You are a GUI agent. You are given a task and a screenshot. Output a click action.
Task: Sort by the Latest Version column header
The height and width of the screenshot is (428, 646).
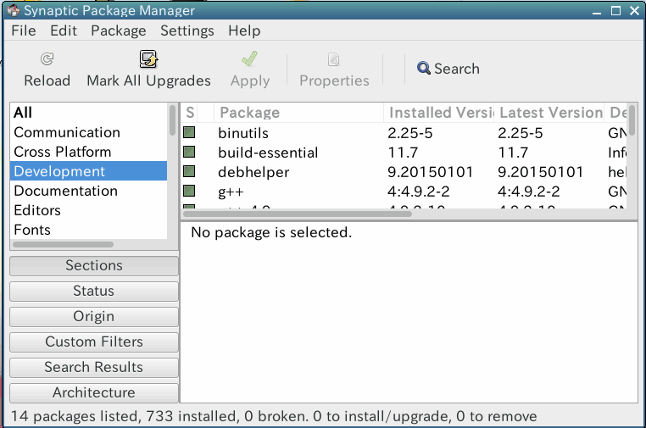549,113
